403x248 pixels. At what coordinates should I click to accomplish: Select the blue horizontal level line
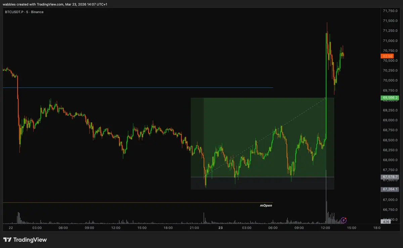click(x=138, y=88)
